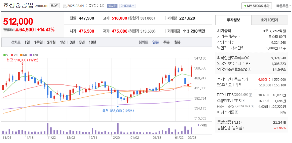292x143 pixels.
Task: Click the 코스피 market badge
Action: (54, 6)
